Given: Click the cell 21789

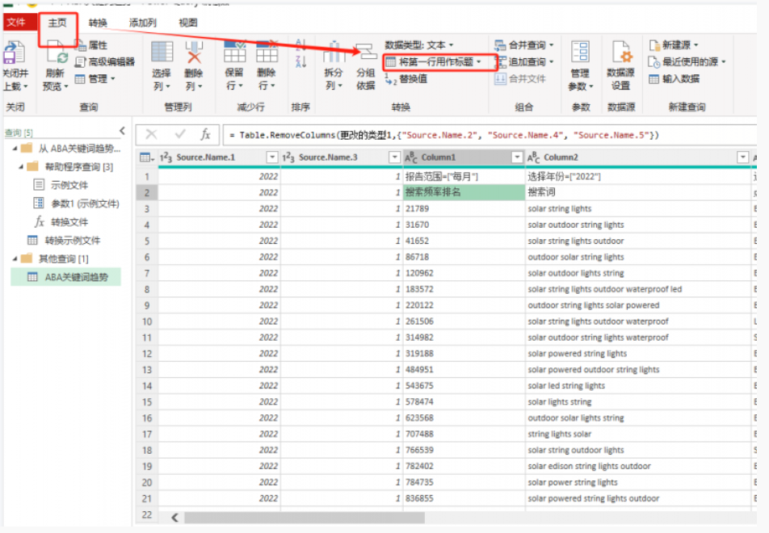Looking at the screenshot, I should point(464,209).
